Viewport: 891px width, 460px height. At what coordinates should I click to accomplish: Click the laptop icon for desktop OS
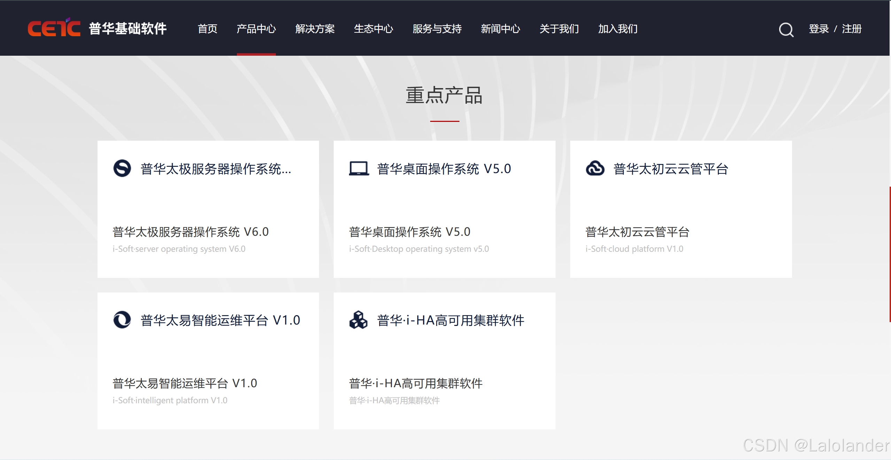359,169
